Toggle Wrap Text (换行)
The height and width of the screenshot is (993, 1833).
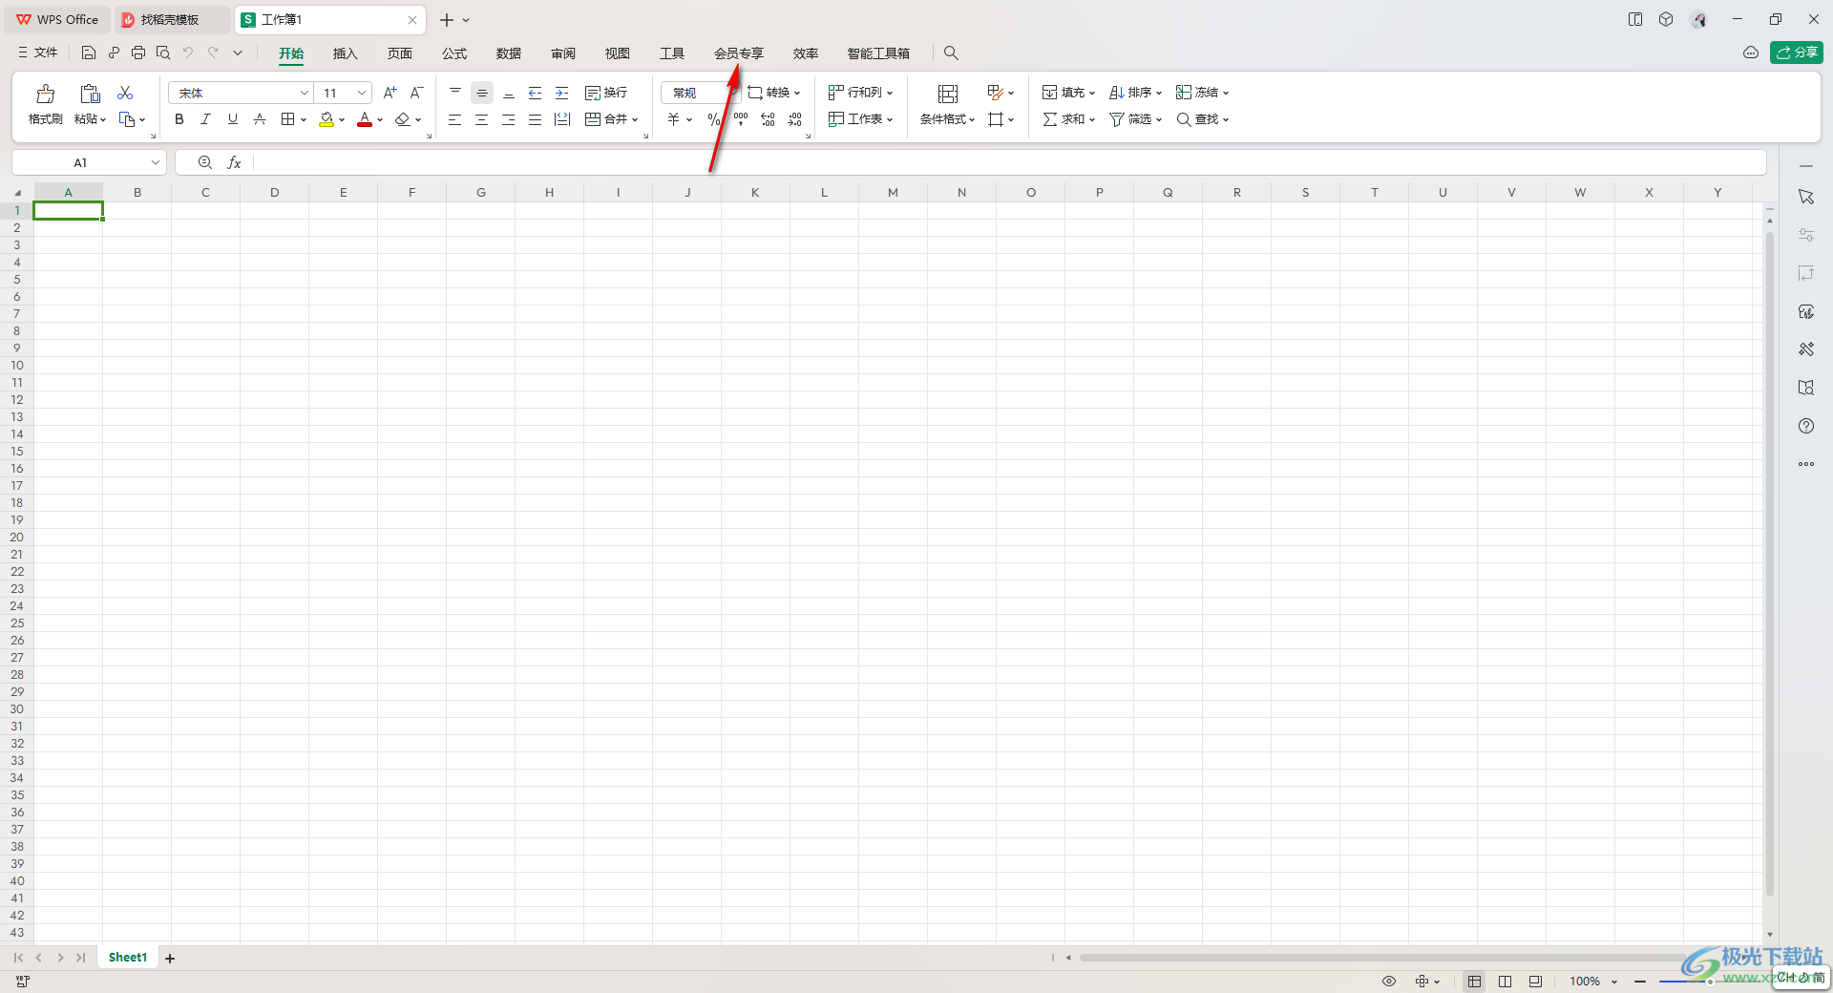point(606,93)
